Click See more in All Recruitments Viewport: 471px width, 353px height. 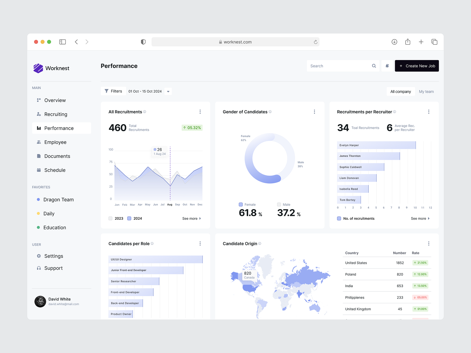[192, 219]
